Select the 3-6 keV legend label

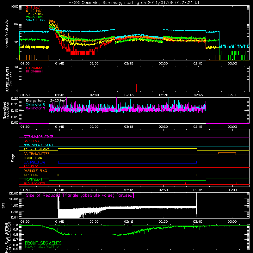(33, 8)
